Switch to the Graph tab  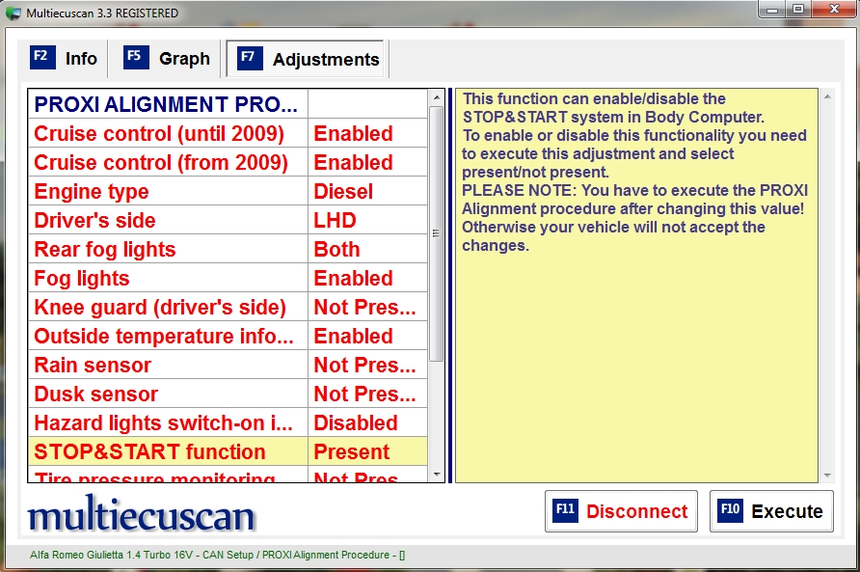coord(166,58)
